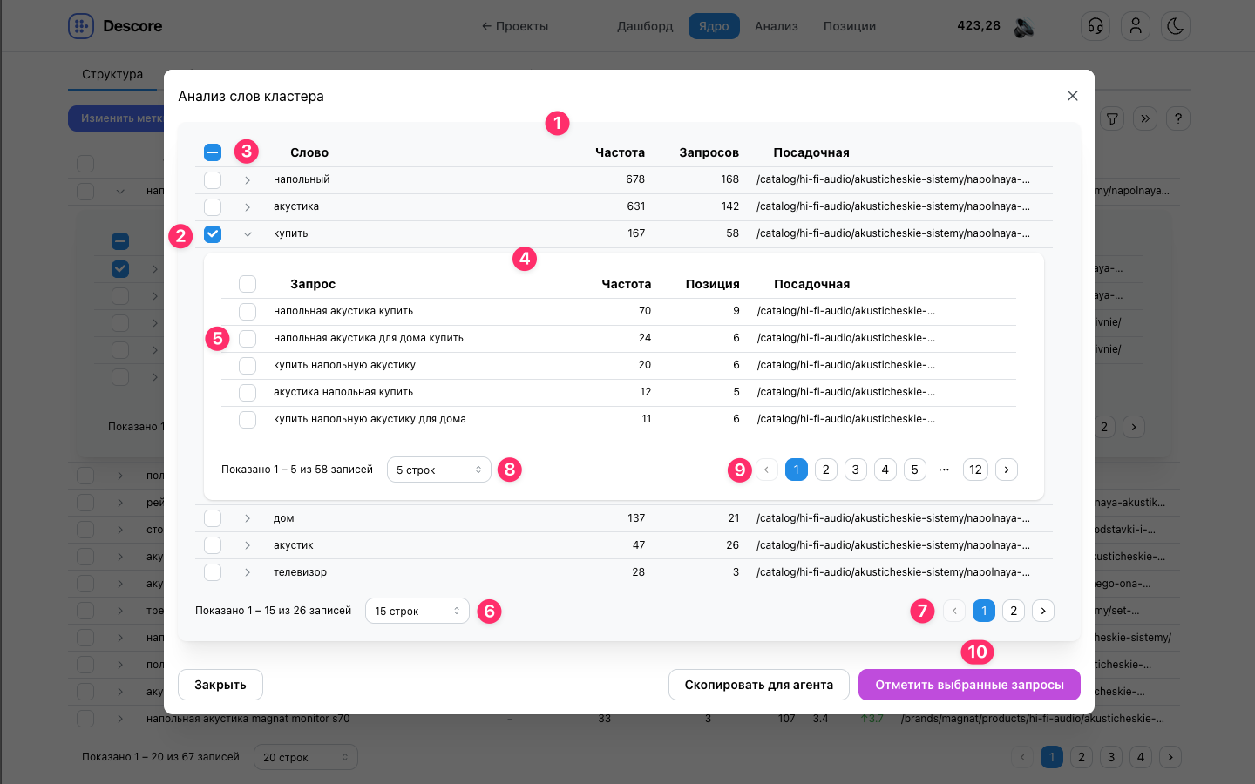Check 'напольная акустика для дома купить' checkbox
1255x784 pixels.
248,339
